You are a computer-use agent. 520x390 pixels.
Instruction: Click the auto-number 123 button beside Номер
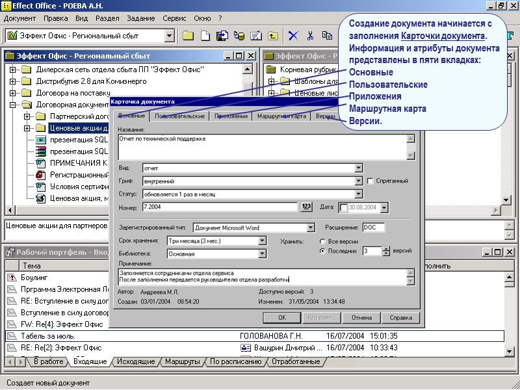click(x=306, y=207)
